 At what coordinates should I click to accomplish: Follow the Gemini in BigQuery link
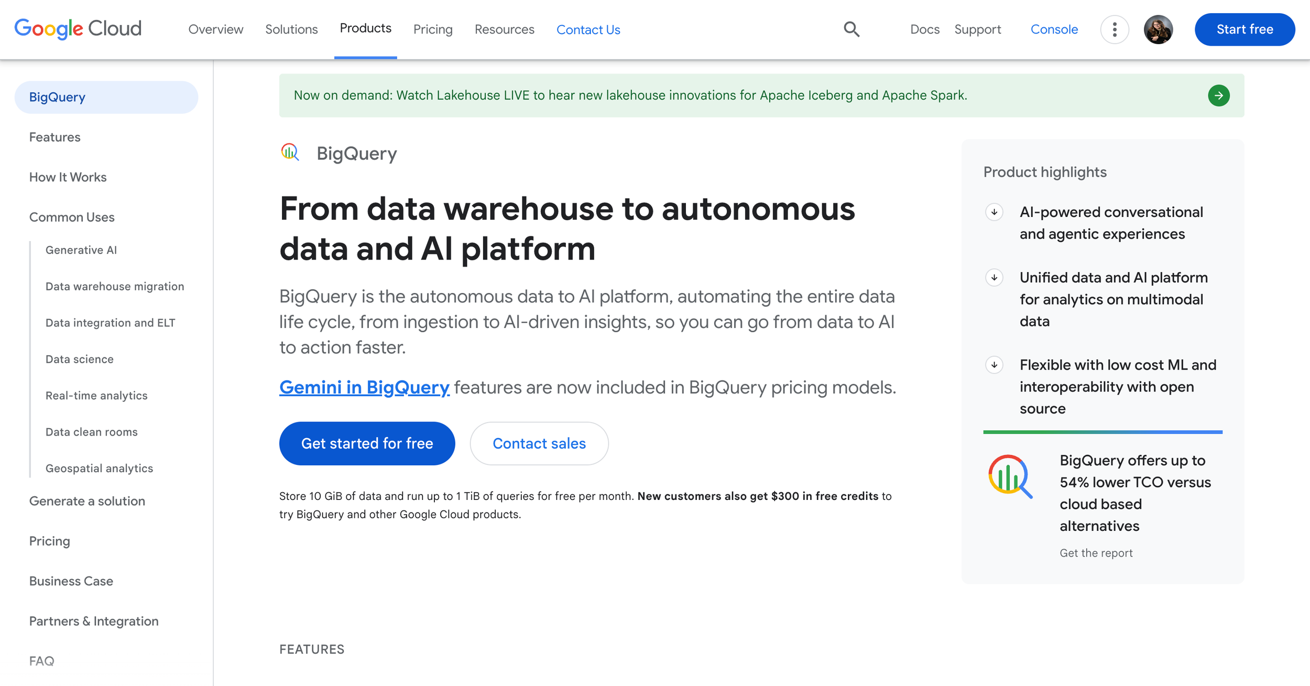pyautogui.click(x=364, y=387)
